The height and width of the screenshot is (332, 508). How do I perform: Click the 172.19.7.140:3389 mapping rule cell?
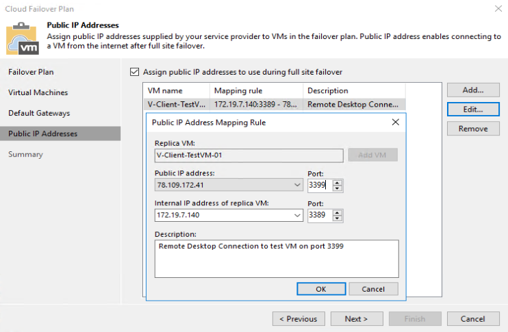click(x=255, y=104)
